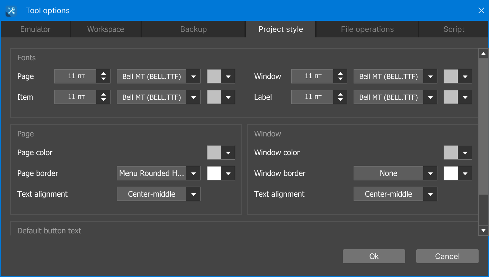Decrease Item font size with down arrow

click(103, 100)
